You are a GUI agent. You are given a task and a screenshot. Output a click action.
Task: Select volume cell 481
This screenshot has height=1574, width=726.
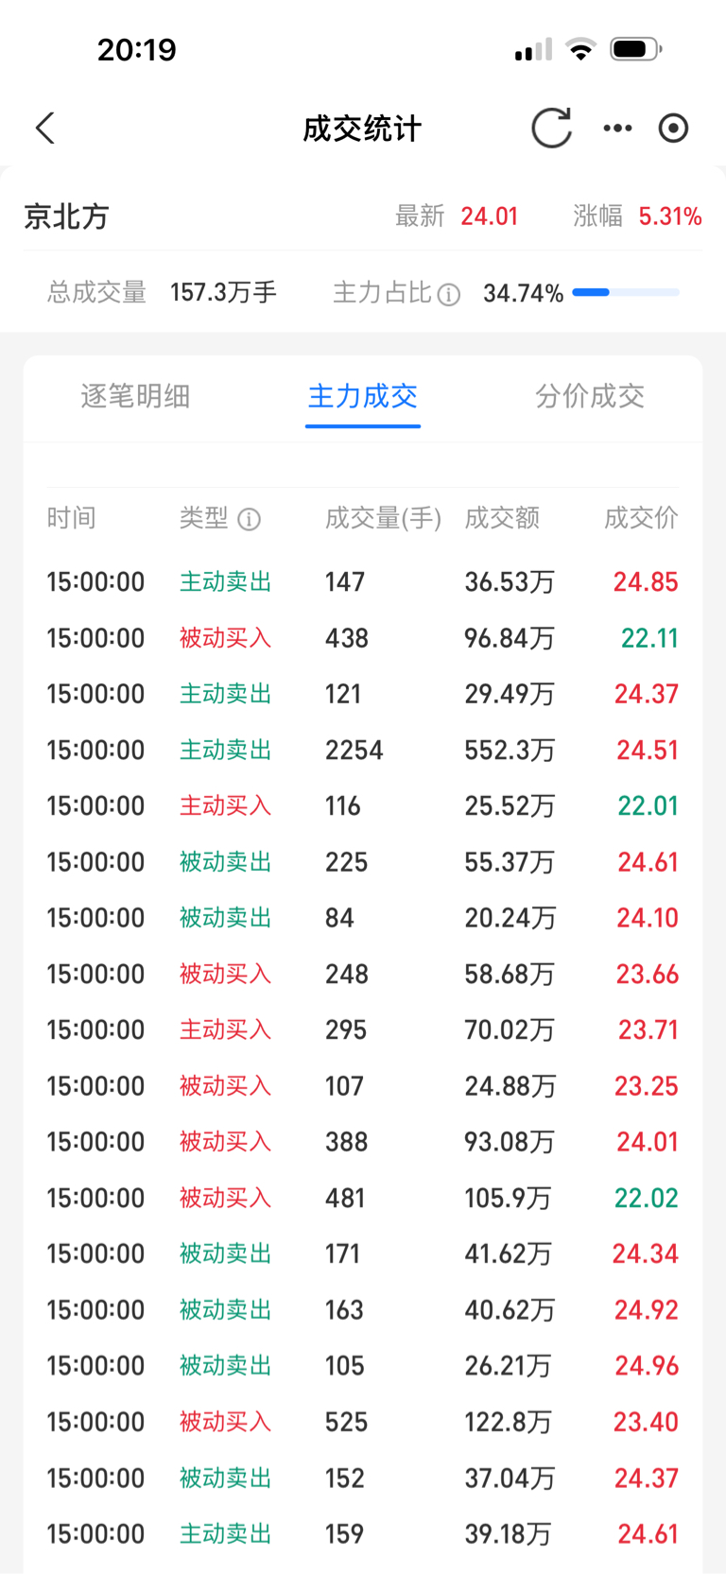tap(345, 1198)
